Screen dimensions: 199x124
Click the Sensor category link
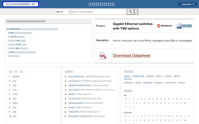click(x=182, y=83)
